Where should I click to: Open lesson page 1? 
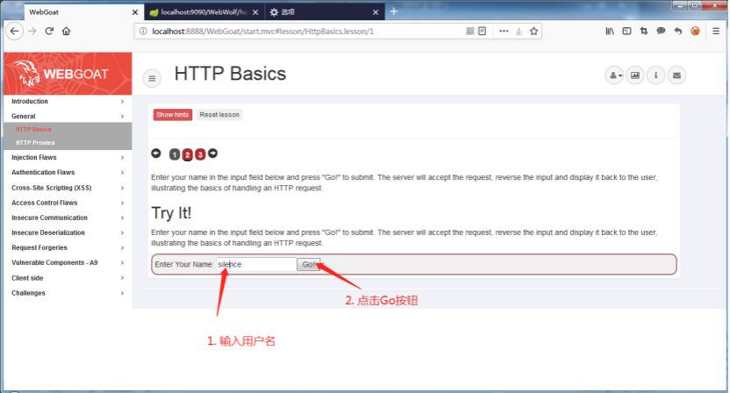174,154
